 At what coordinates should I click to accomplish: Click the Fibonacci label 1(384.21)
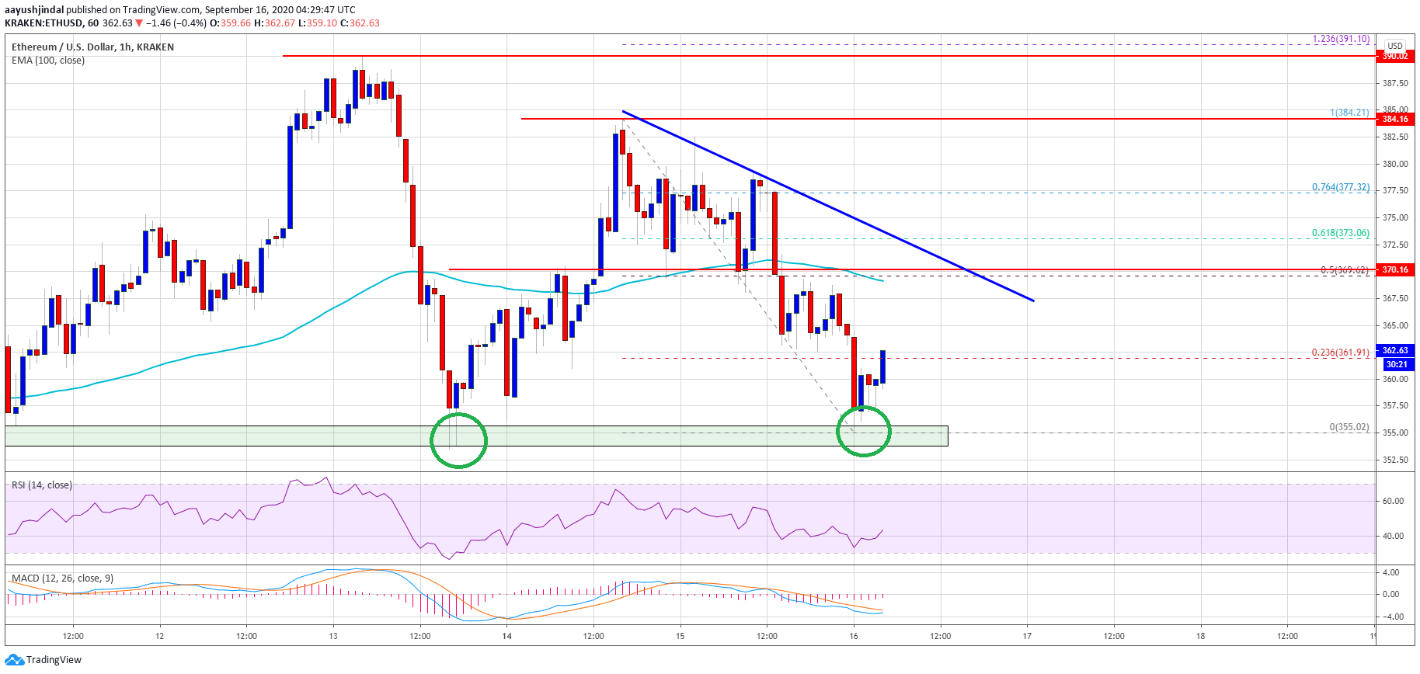click(x=1349, y=113)
